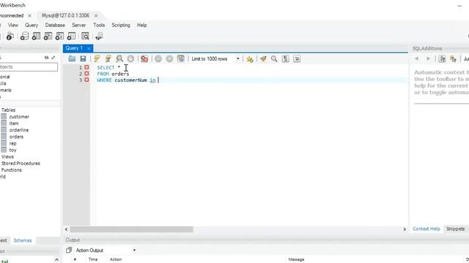Switch to the Snippets tab

[x=455, y=229]
